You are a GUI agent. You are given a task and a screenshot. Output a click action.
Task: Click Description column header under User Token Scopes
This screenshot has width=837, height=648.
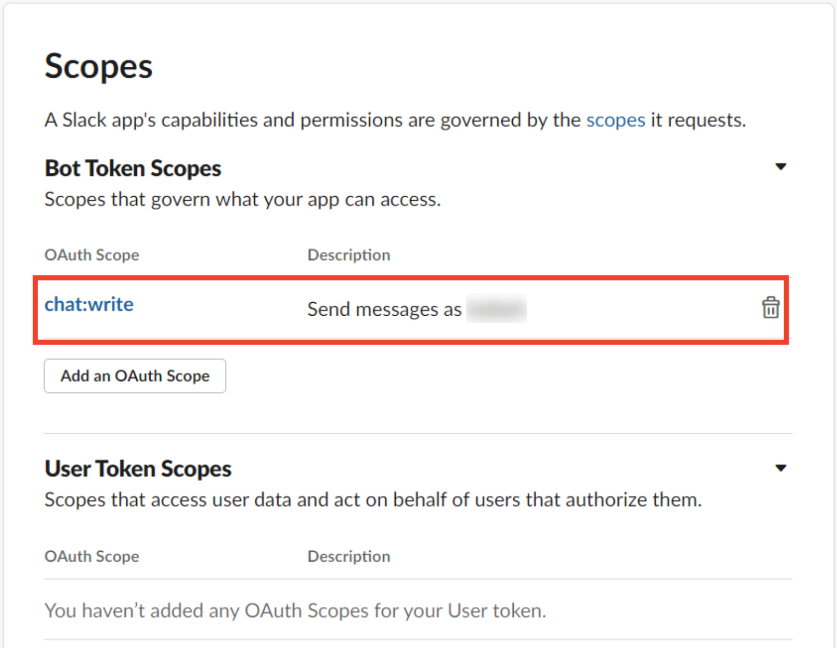[349, 556]
